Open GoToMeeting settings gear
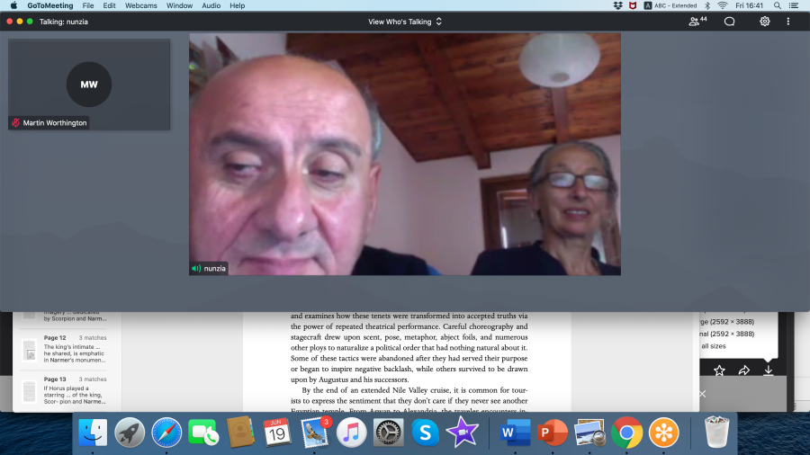Image resolution: width=810 pixels, height=455 pixels. pos(764,22)
